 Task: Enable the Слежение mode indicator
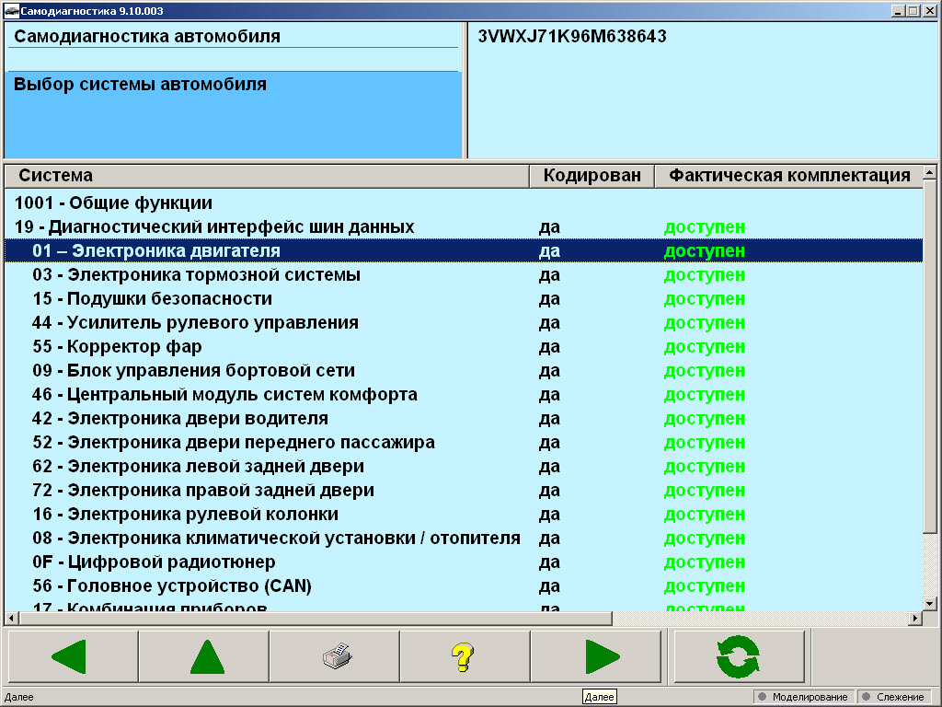[894, 697]
